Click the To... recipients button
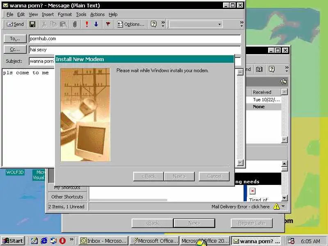The width and height of the screenshot is (328, 246). tap(15, 39)
